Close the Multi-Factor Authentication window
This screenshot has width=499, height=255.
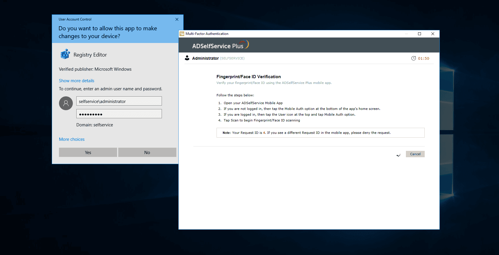[433, 34]
